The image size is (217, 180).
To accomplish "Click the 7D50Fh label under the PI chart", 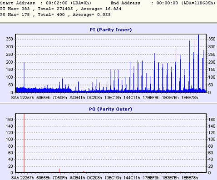I will 59,98.
